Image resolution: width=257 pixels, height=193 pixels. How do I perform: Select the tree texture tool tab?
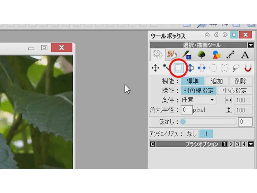tap(201, 55)
